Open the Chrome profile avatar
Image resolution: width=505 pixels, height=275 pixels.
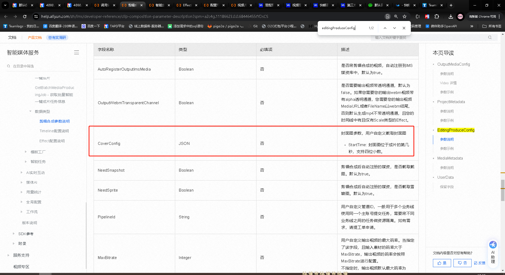(460, 17)
